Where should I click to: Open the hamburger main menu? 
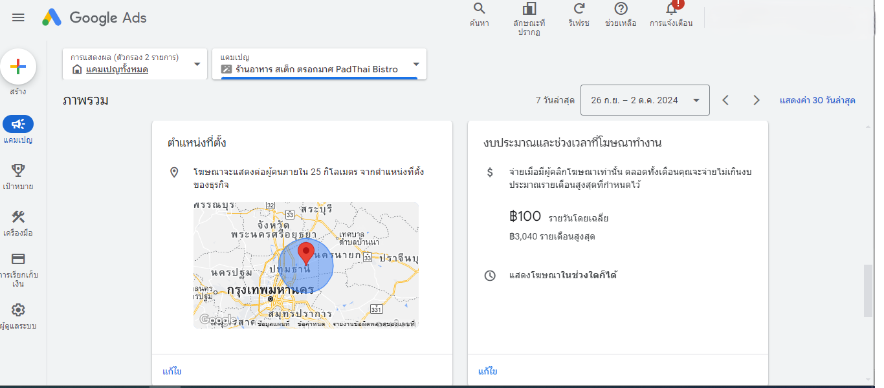tap(18, 17)
